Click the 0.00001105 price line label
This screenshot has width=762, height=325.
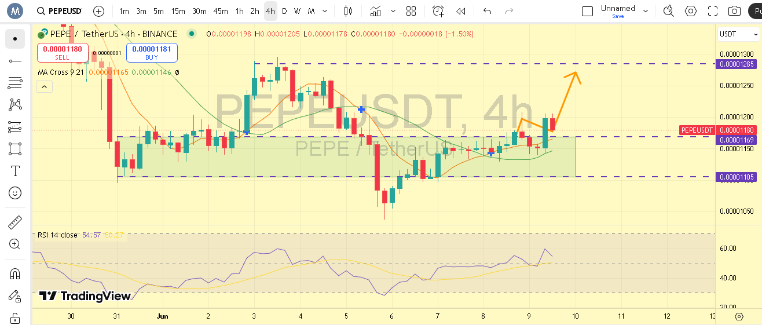[737, 177]
